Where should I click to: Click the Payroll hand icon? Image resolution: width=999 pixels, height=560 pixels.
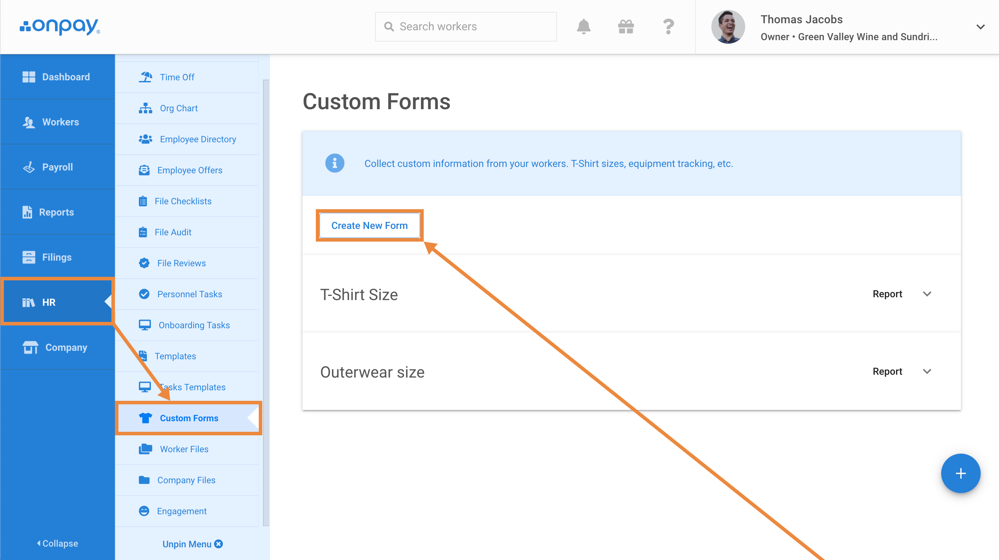pos(29,167)
